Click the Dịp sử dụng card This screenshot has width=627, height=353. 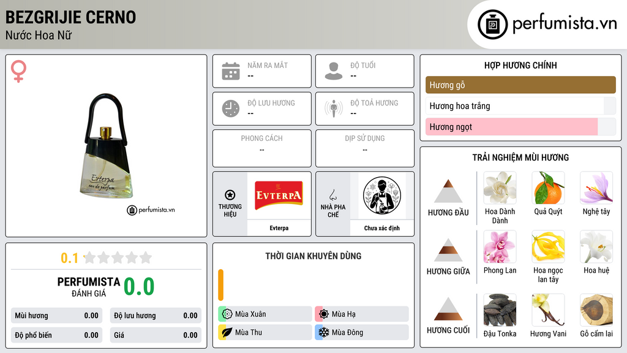[365, 148]
